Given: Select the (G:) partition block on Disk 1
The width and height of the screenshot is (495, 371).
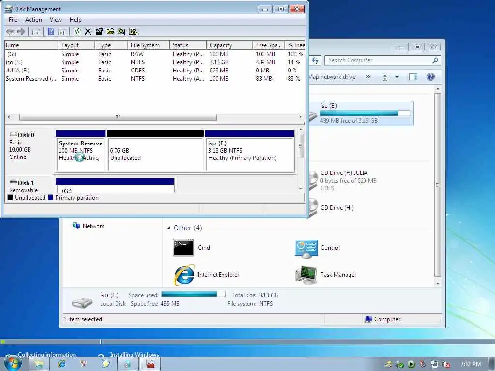Looking at the screenshot, I should point(115,185).
